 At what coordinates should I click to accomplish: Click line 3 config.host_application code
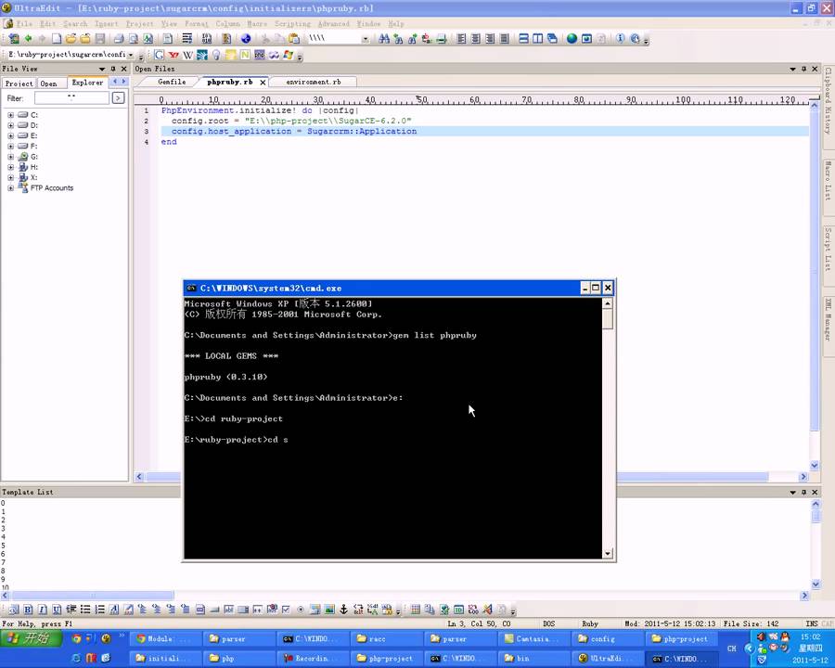[x=294, y=131]
